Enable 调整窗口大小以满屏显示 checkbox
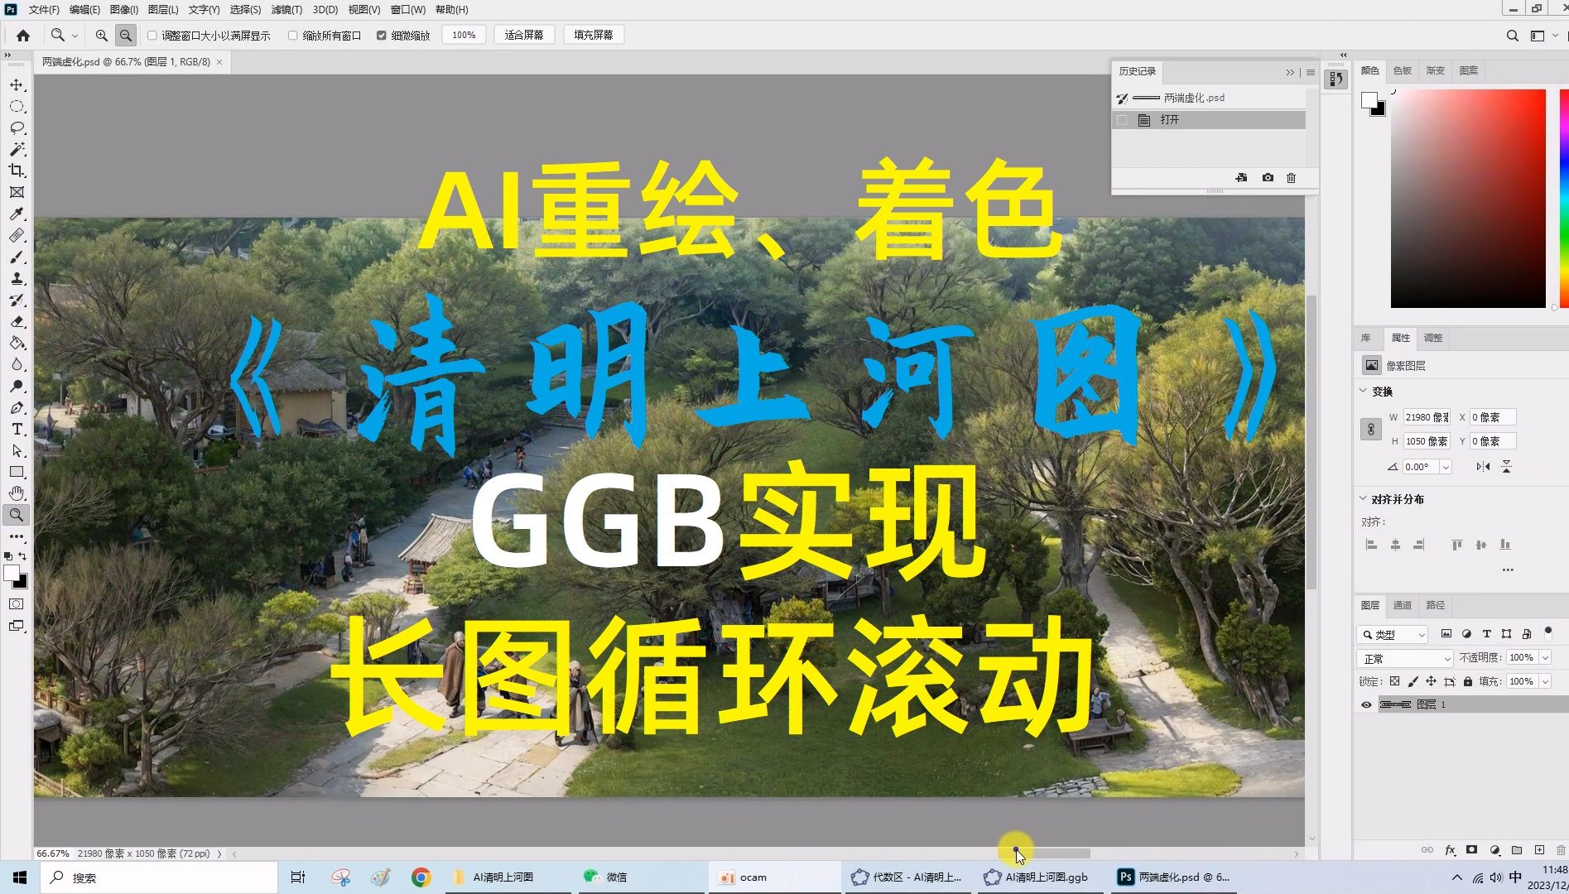Viewport: 1569px width, 894px height. [152, 36]
